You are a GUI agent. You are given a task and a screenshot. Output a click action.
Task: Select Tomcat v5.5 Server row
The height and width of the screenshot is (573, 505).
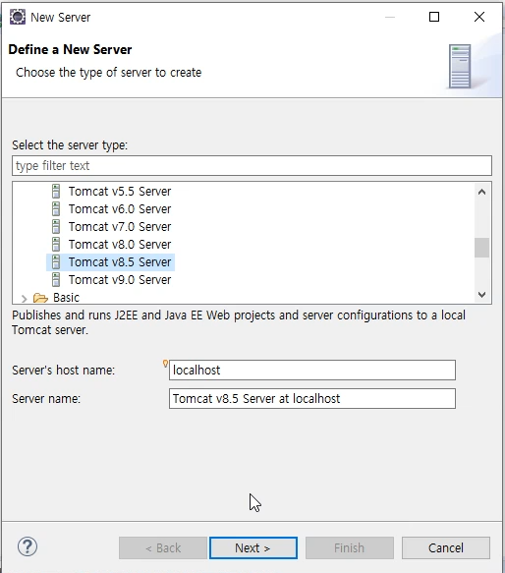[x=111, y=191]
